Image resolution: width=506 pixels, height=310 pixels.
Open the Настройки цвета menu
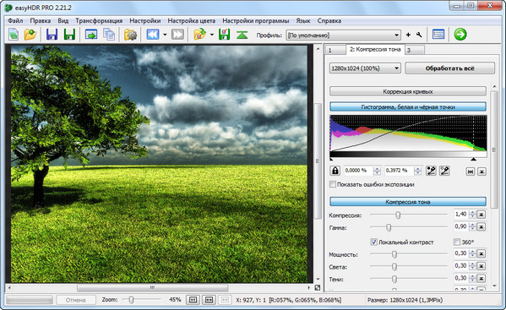click(192, 20)
